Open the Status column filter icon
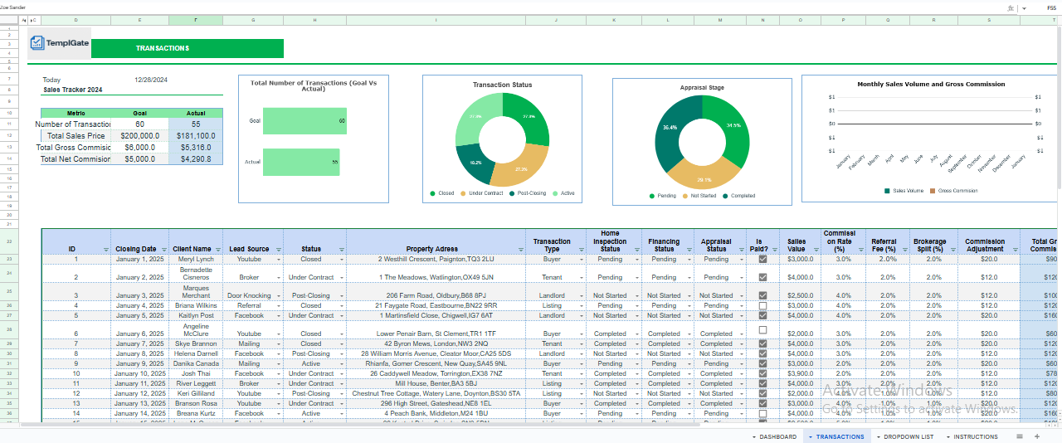Viewport: 1062px width, 443px height. coord(341,249)
